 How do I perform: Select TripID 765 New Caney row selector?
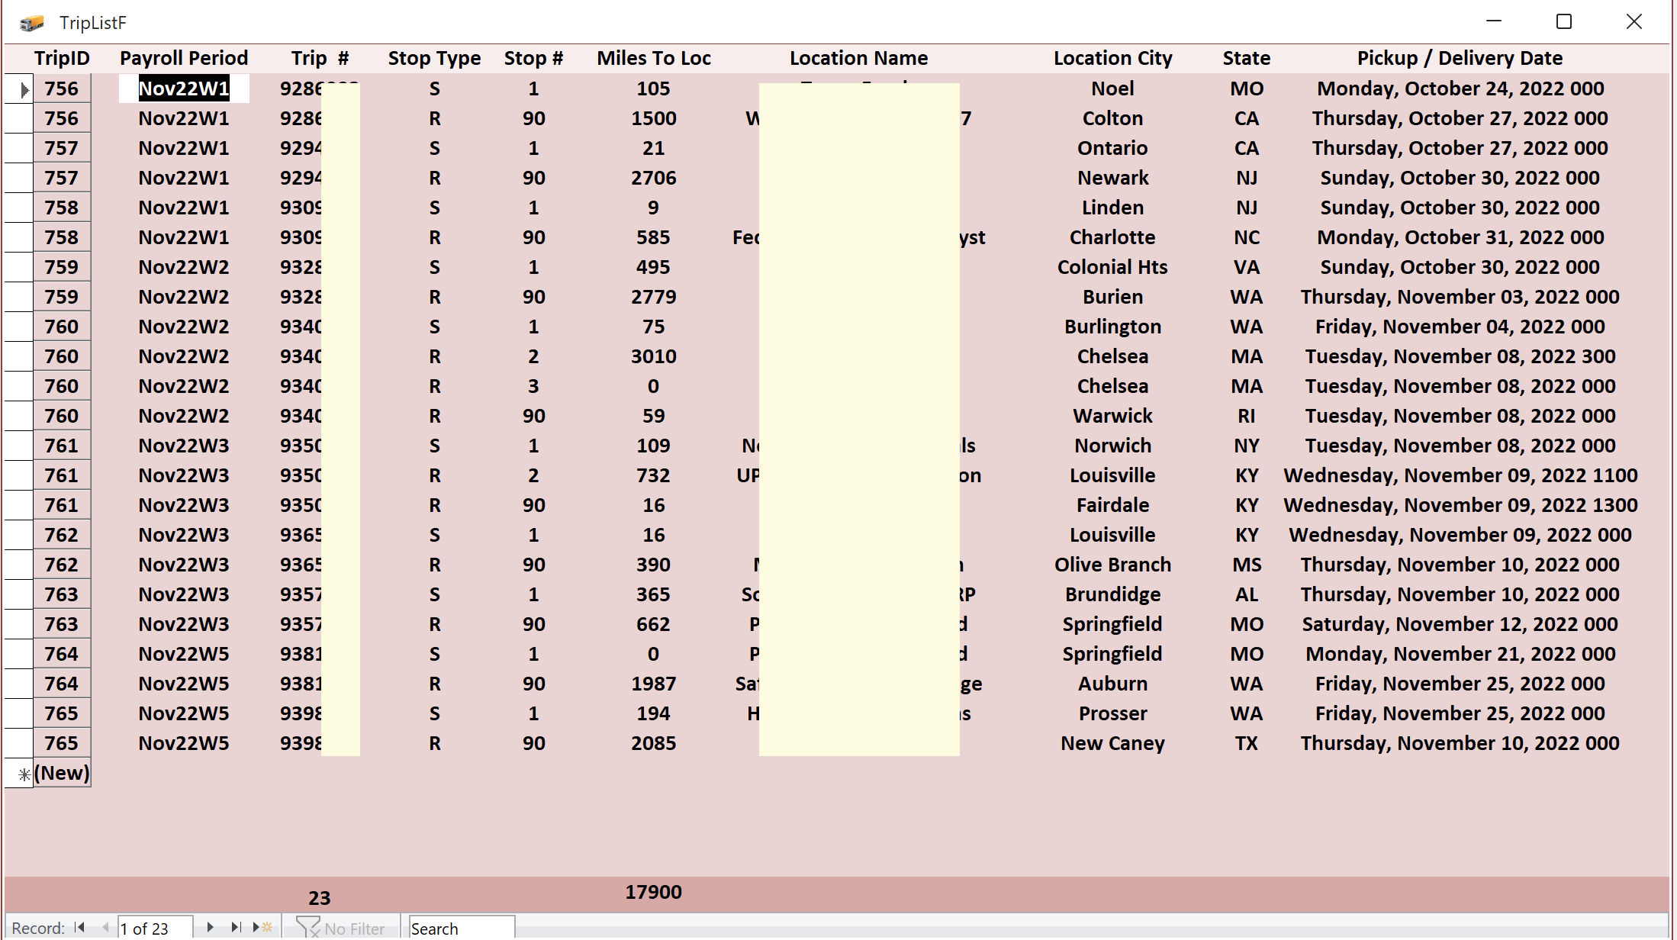pyautogui.click(x=19, y=744)
